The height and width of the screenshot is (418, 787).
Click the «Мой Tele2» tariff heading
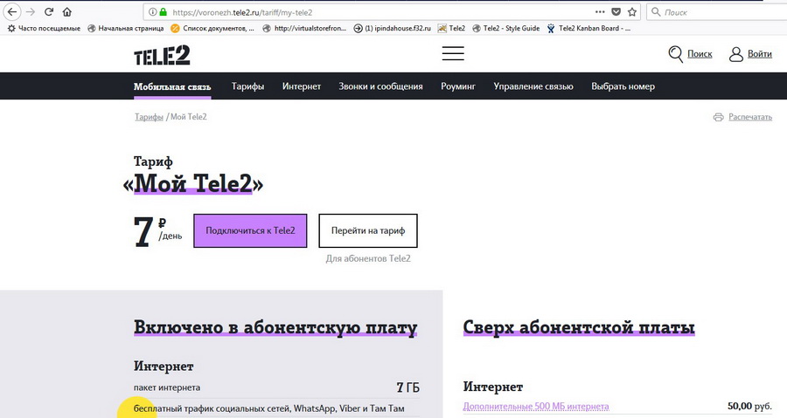coord(192,184)
